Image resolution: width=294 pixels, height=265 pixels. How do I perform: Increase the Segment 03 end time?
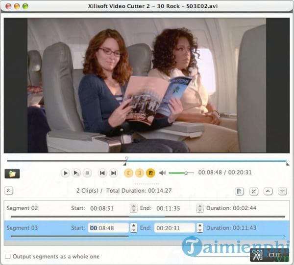coord(200,225)
